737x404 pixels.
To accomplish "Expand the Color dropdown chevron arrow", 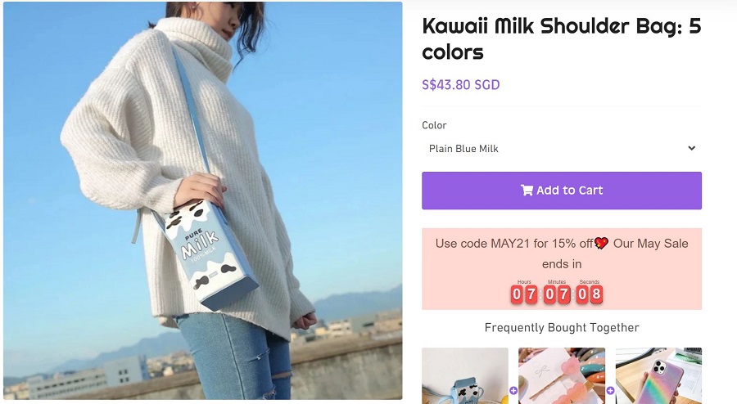I will coord(691,148).
